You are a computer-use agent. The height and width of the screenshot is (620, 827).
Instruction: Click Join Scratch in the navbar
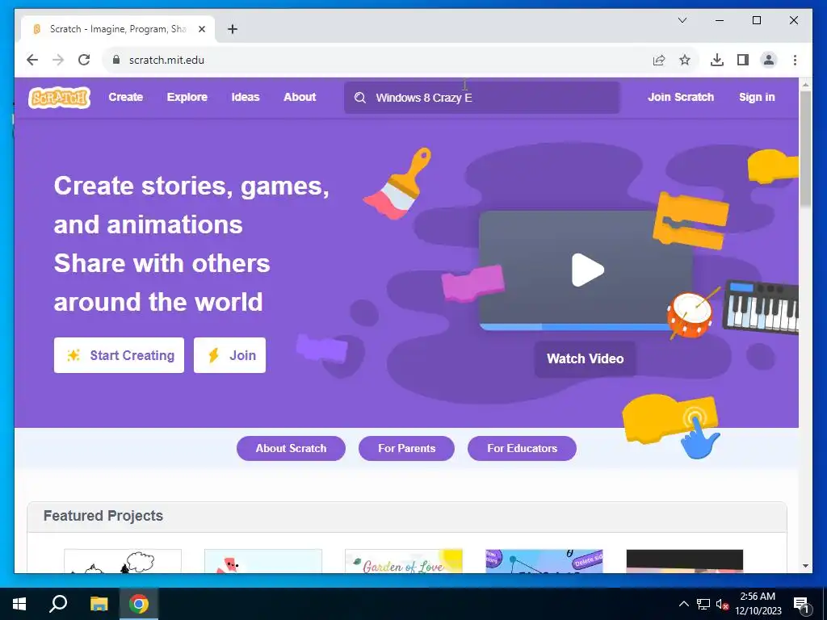[680, 98]
